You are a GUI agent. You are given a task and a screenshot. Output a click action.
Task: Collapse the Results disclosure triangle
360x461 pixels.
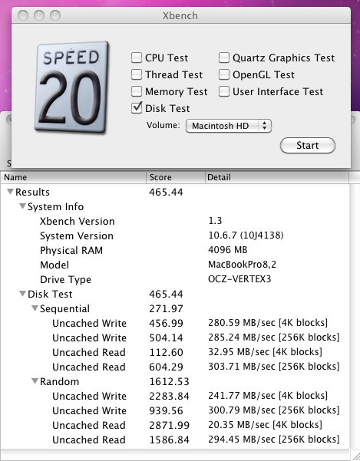pos(10,192)
